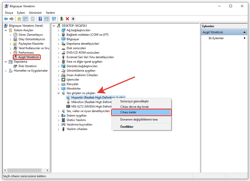This screenshot has height=181, width=250.
Task: Select Disk Yönetimi under Depolama
Action: (x=27, y=66)
